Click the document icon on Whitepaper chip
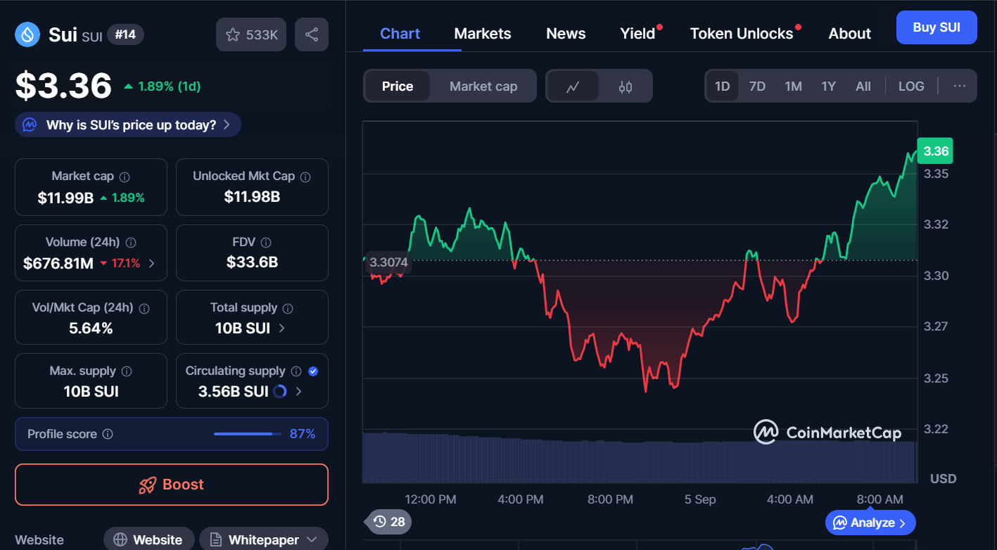Image resolution: width=997 pixels, height=550 pixels. (x=215, y=540)
